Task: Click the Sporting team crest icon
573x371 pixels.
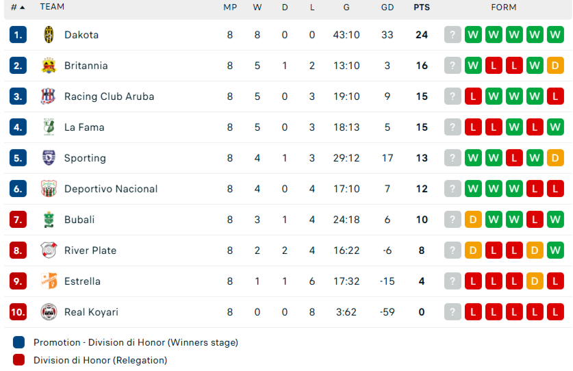Action: [x=49, y=158]
